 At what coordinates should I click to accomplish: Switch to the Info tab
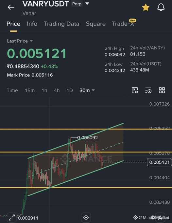coord(32,24)
